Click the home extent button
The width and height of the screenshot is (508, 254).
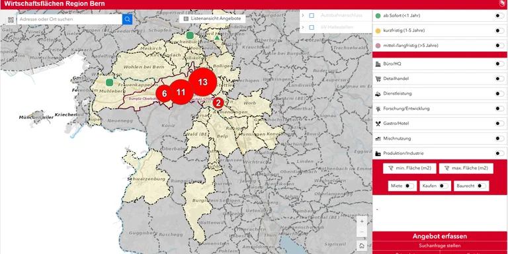pos(362,246)
